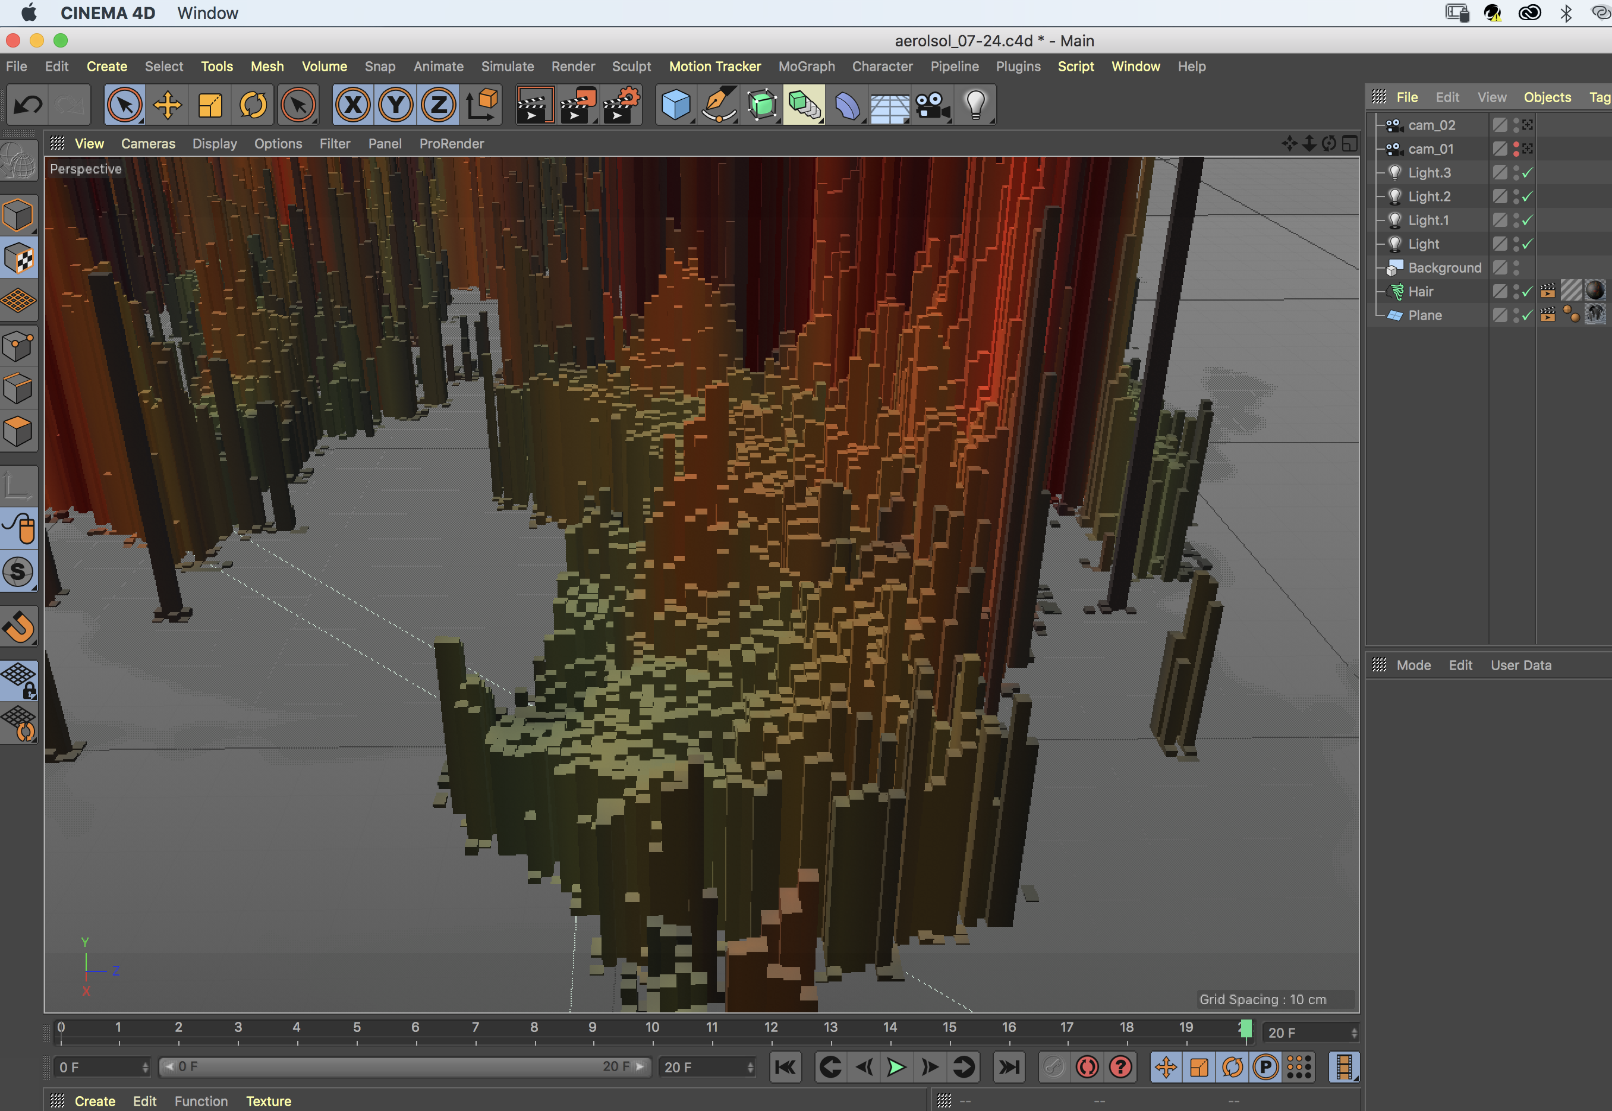The image size is (1612, 1111).
Task: Select the Rotate tool
Action: point(252,105)
